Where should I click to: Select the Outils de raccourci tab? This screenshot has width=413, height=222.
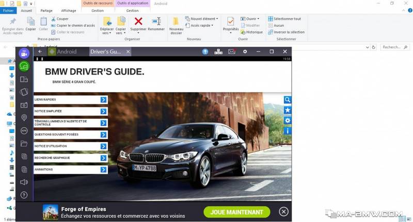pos(98,4)
